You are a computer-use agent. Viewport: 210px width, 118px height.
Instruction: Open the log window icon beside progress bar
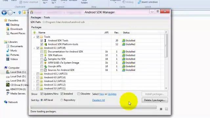[166, 109]
